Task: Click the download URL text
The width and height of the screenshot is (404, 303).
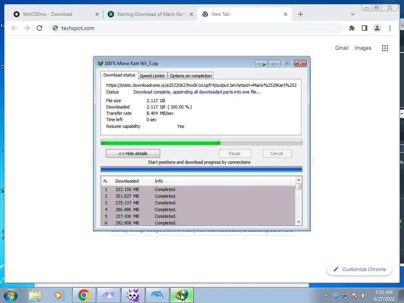Action: pyautogui.click(x=201, y=85)
